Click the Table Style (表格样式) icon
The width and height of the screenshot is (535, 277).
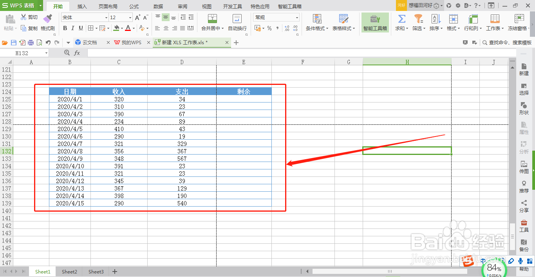pyautogui.click(x=343, y=19)
